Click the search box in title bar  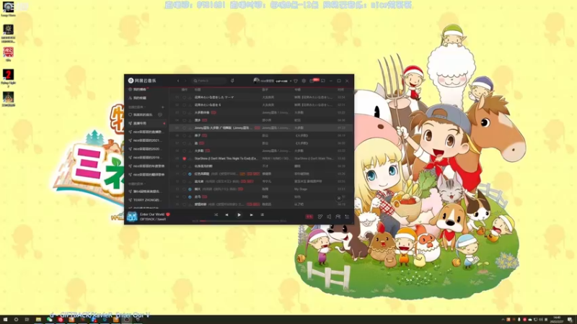click(x=209, y=81)
